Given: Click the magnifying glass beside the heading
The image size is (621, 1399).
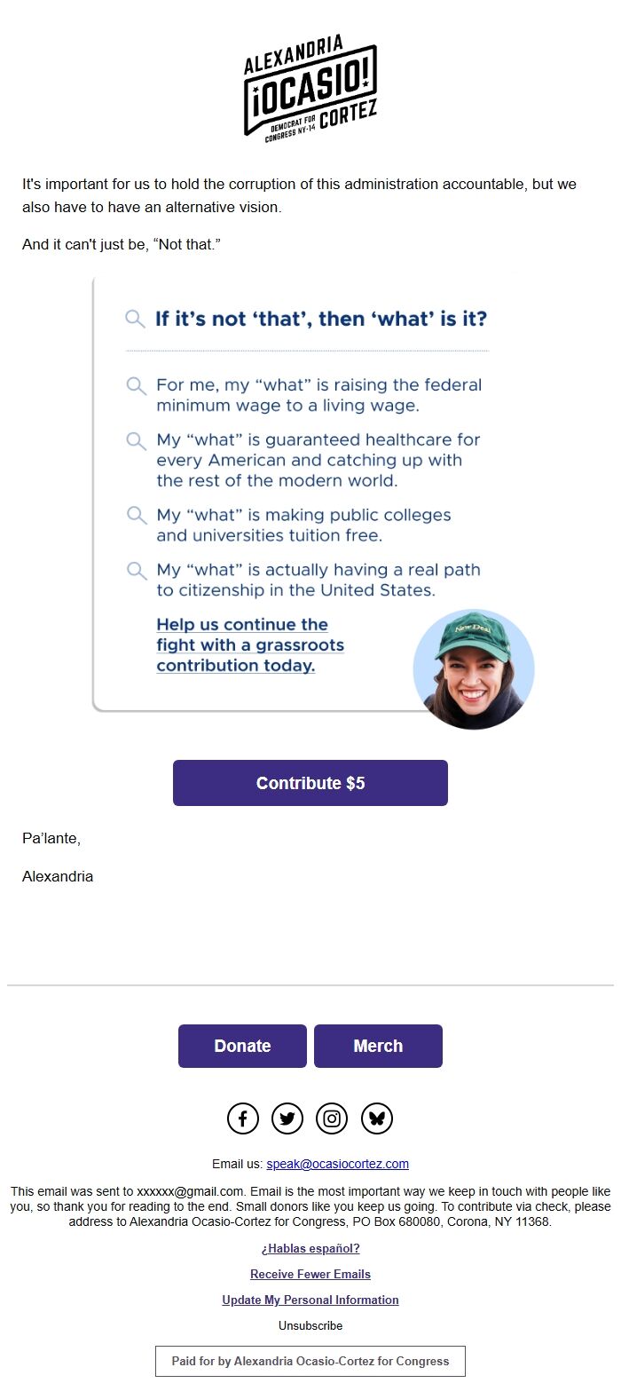Looking at the screenshot, I should (135, 318).
